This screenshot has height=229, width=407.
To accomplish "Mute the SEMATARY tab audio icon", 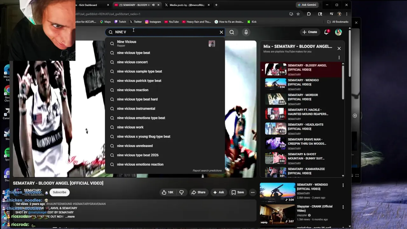I will pos(153,5).
